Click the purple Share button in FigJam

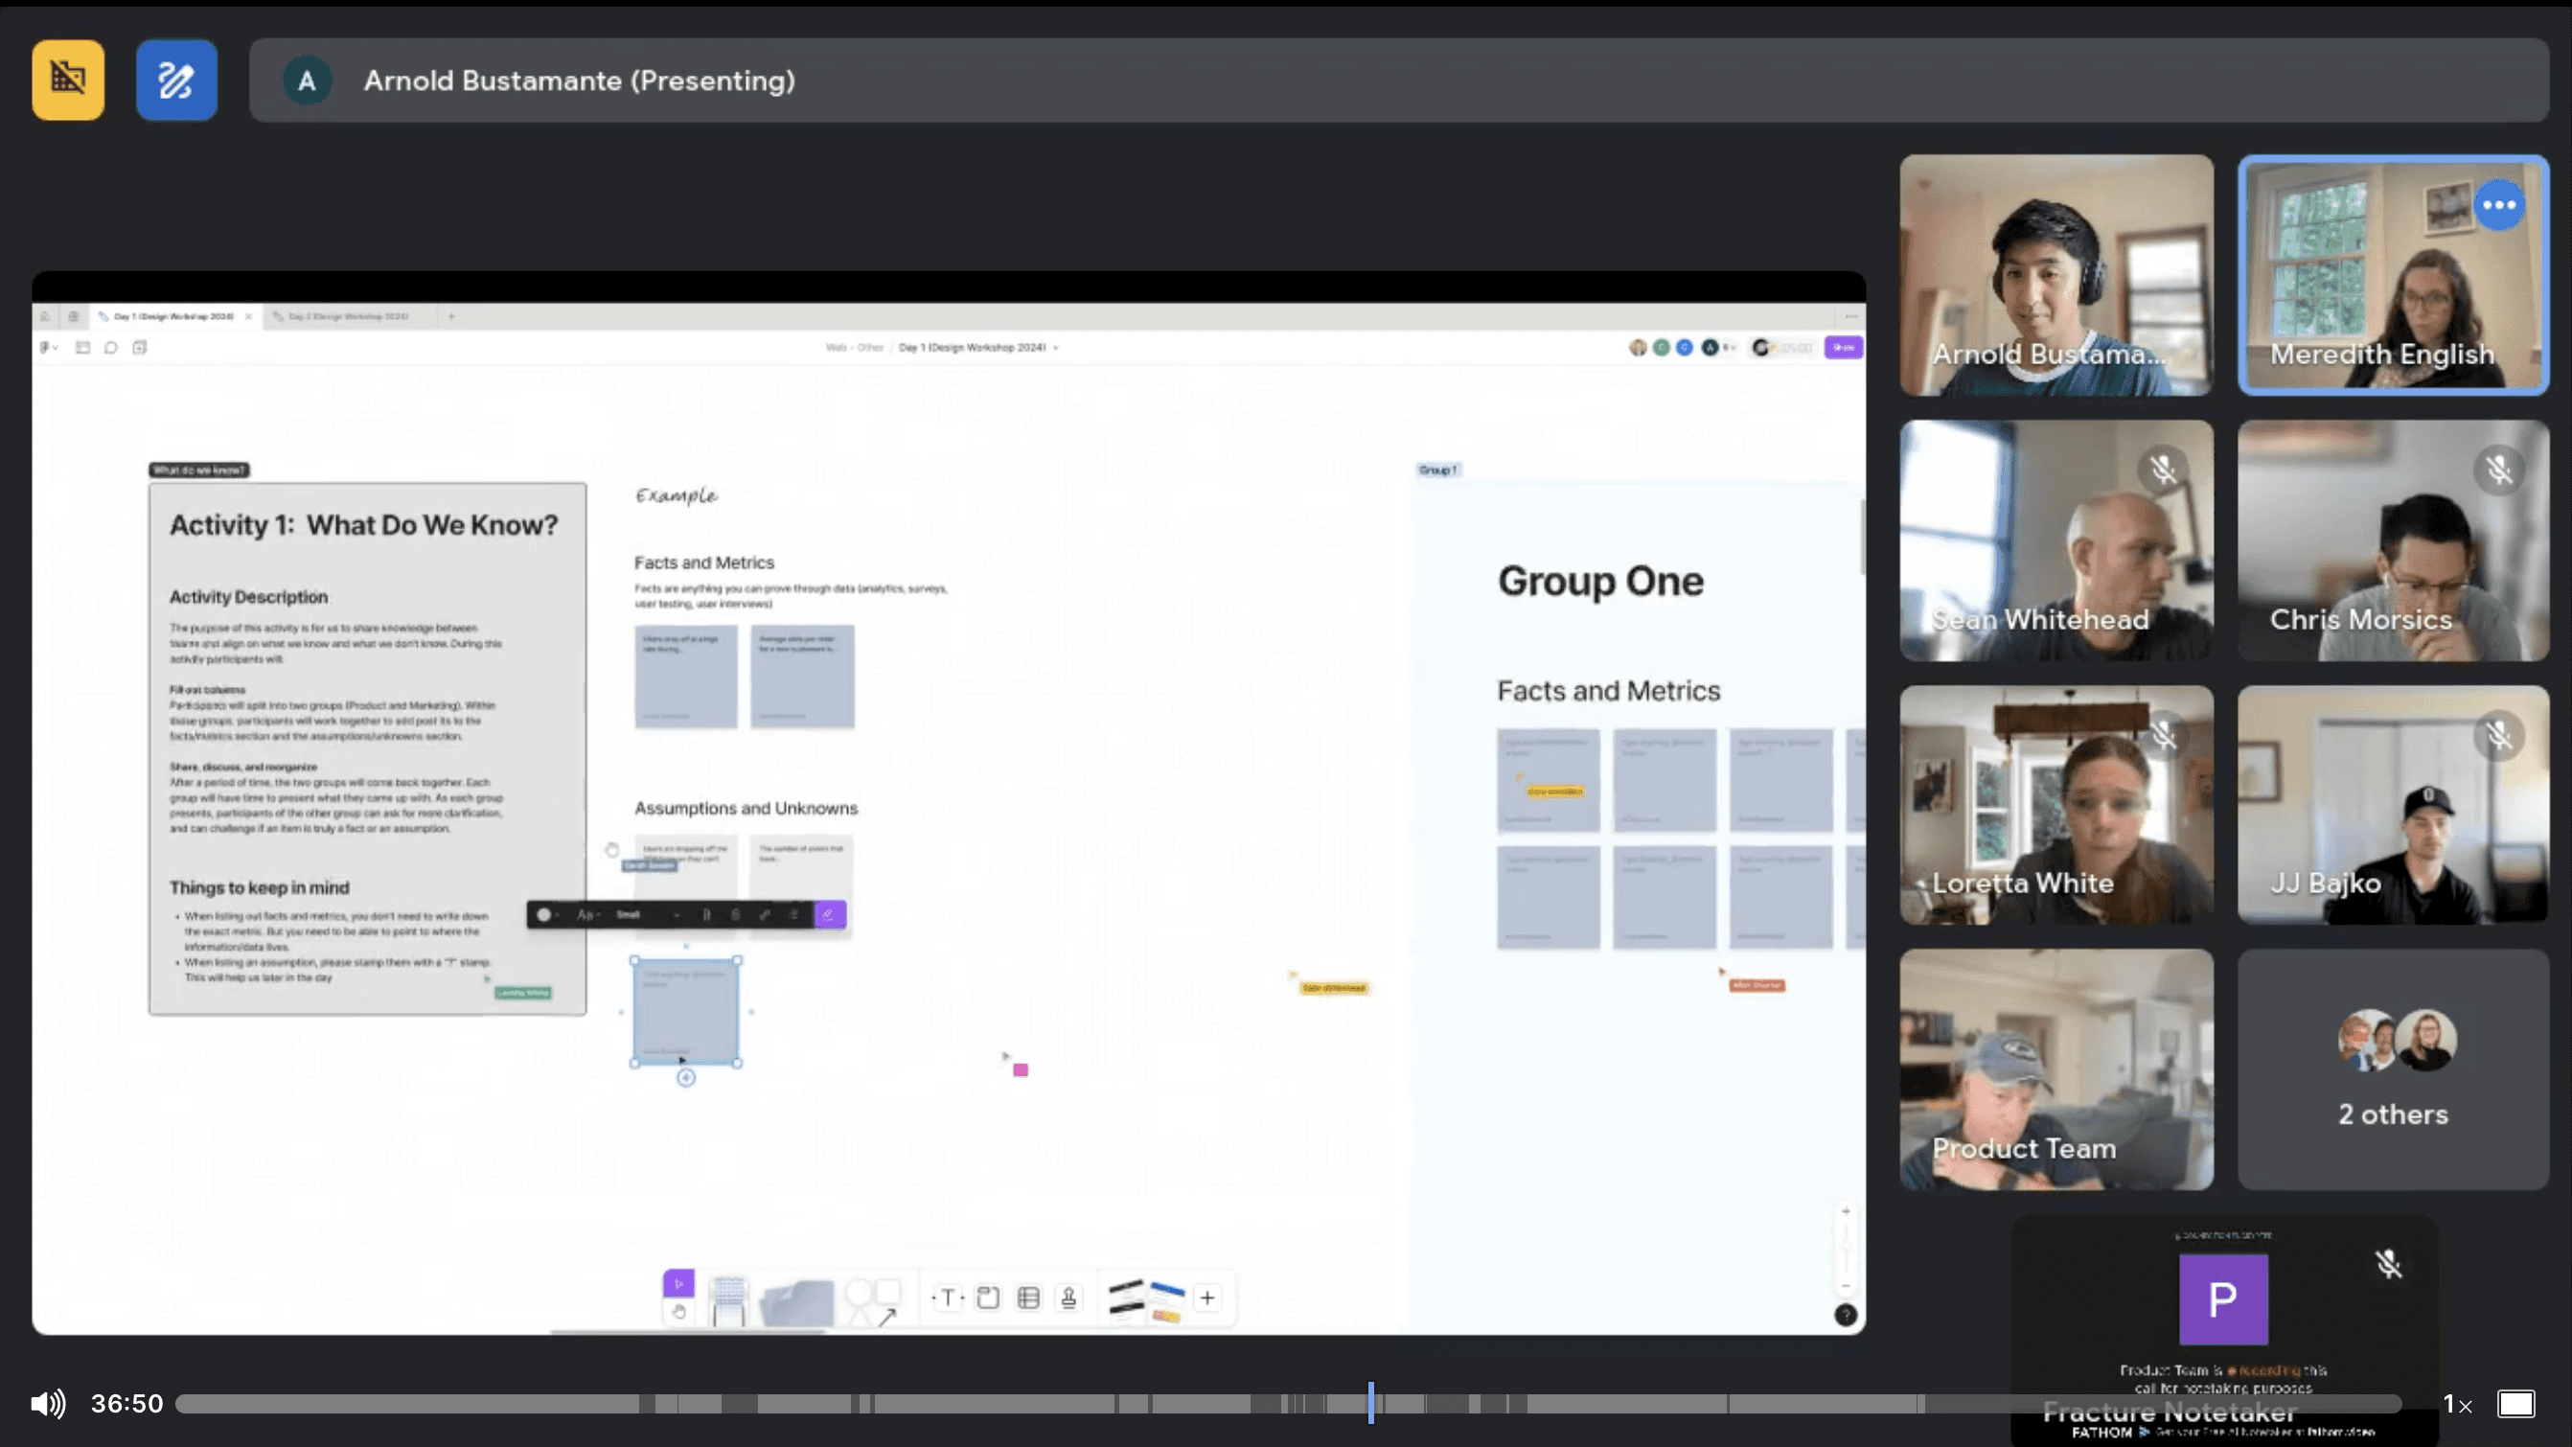(x=1843, y=347)
